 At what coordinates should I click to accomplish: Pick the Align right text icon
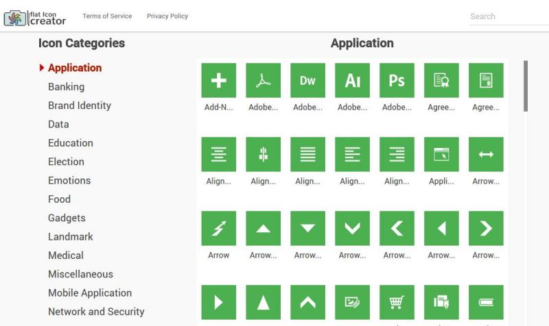[x=397, y=155]
